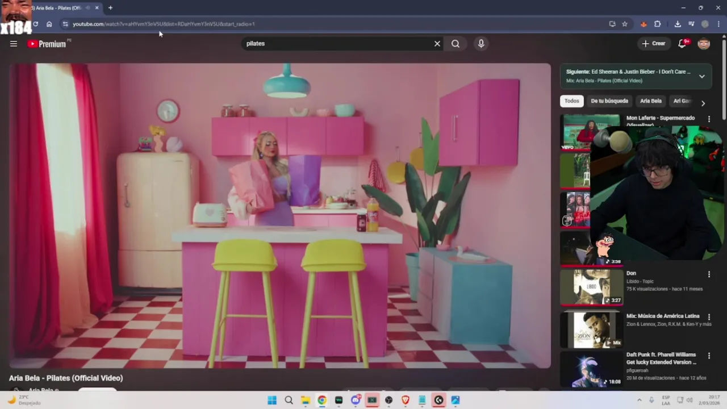727x409 pixels.
Task: Click the video player to pause
Action: [x=280, y=216]
